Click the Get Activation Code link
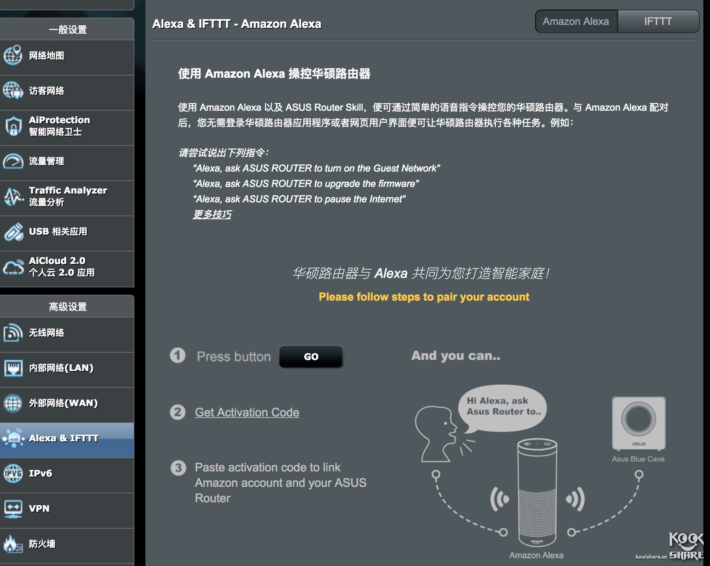The width and height of the screenshot is (710, 566). click(247, 412)
